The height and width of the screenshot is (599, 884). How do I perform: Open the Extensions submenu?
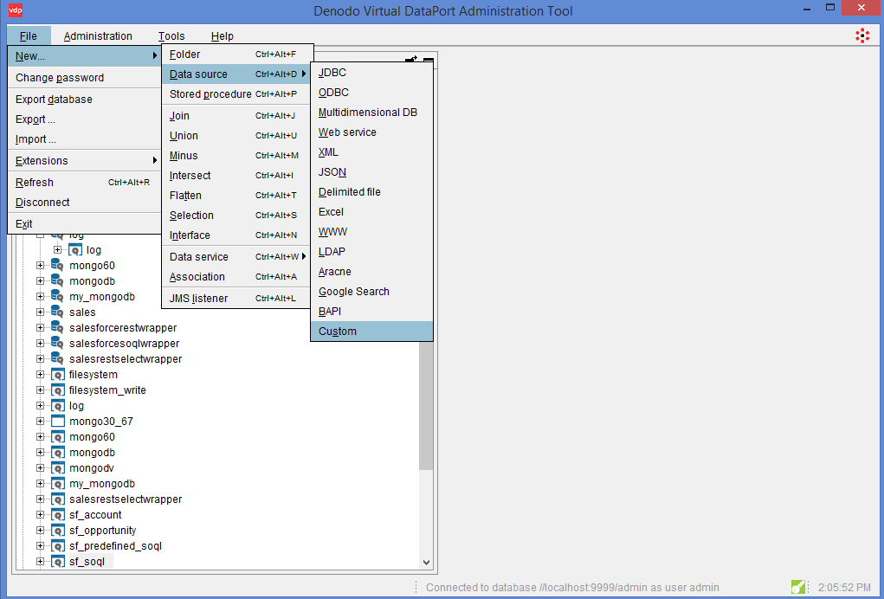tap(85, 161)
